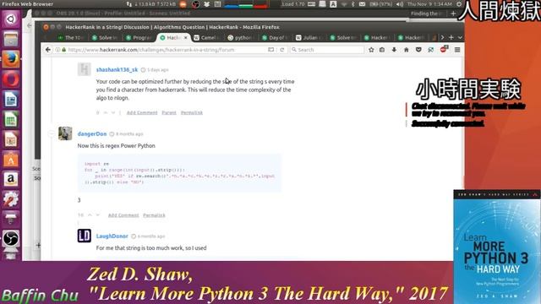Click shashank136_sk's avatar thumbnail
541x304 pixels.
(x=85, y=69)
